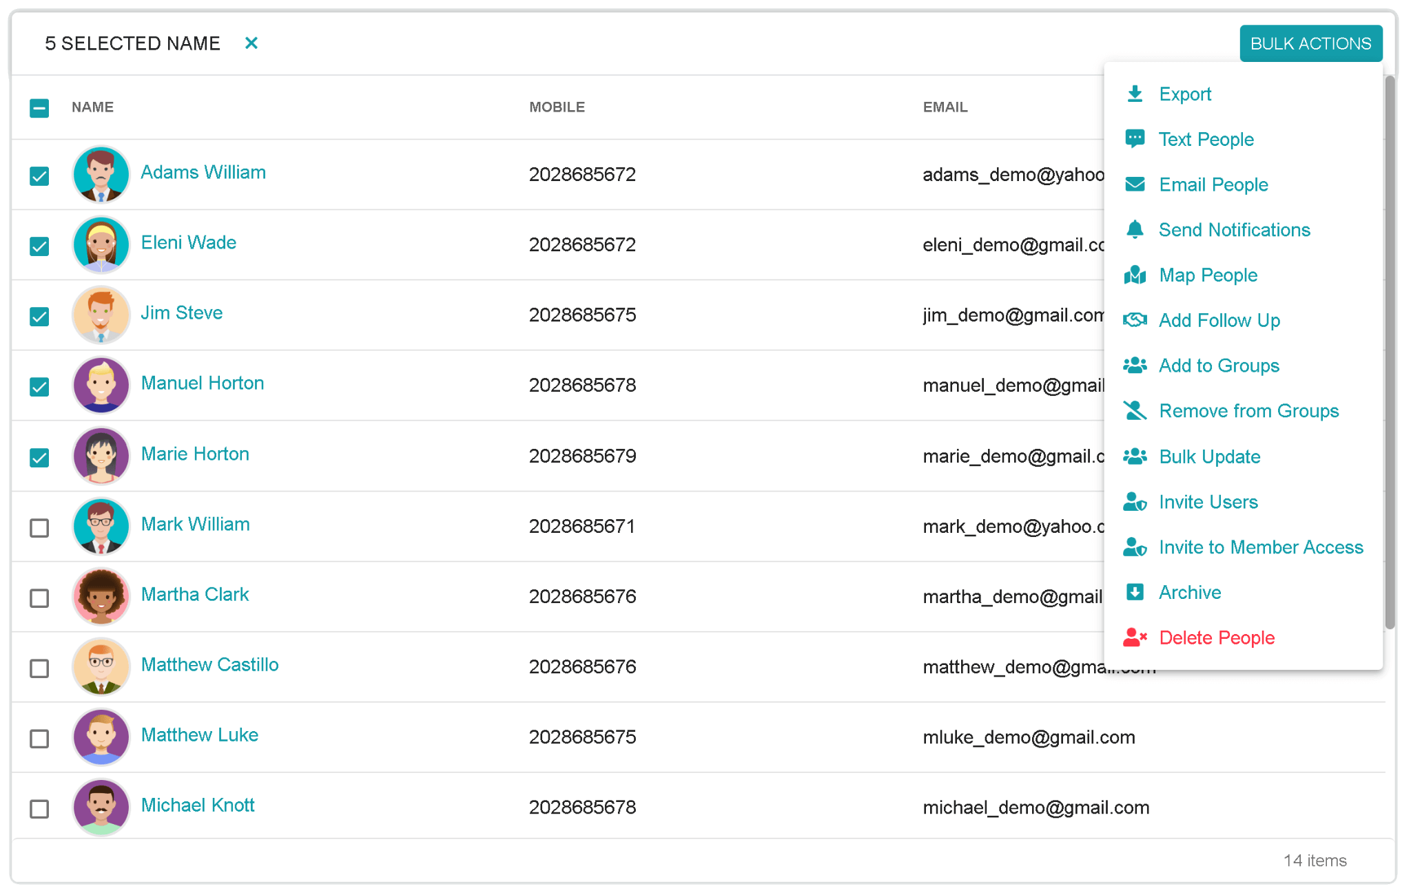Click the Text People chat bubble icon

pyautogui.click(x=1135, y=139)
